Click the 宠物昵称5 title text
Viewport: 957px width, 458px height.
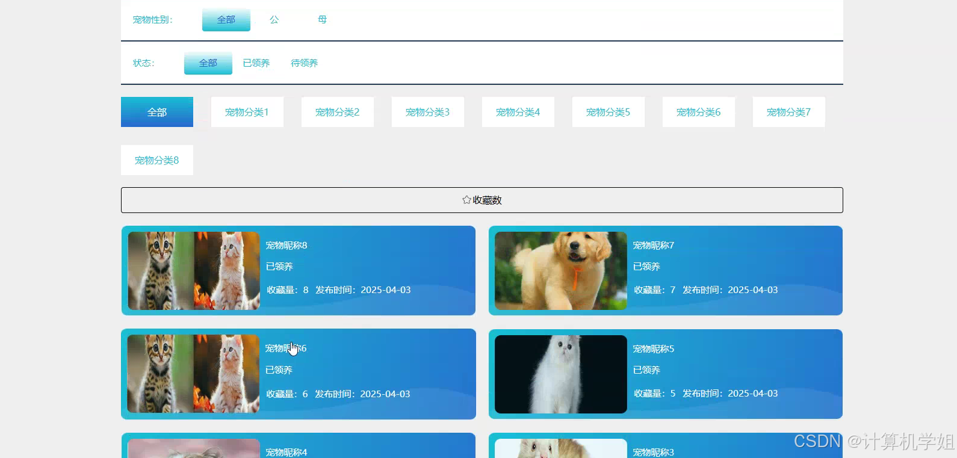pos(654,349)
